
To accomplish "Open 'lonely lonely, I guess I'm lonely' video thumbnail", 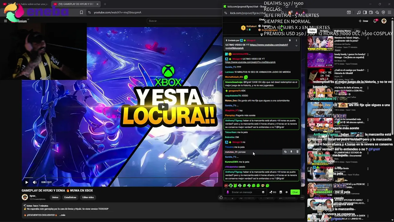I will tap(320, 60).
